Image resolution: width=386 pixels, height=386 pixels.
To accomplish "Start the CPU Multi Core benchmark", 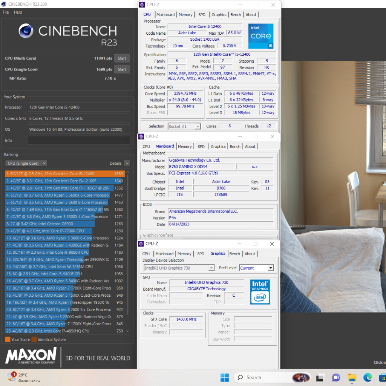I will coord(122,58).
